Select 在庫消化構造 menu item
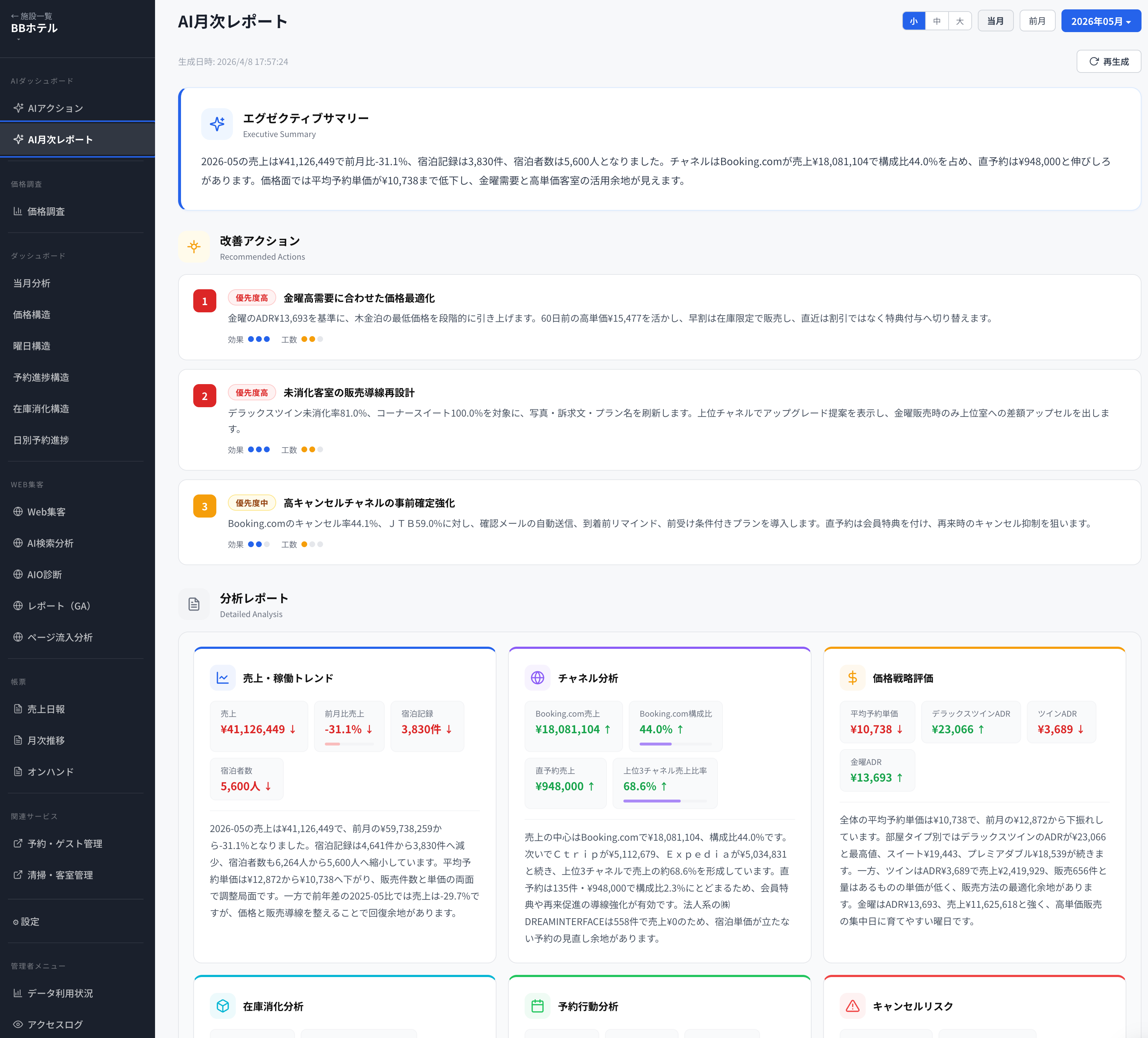Screen dimensions: 1148x1038 [41, 409]
